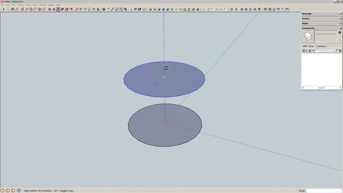Activate the Rectangle drawing tool
This screenshot has height=193, width=343.
point(22,9)
